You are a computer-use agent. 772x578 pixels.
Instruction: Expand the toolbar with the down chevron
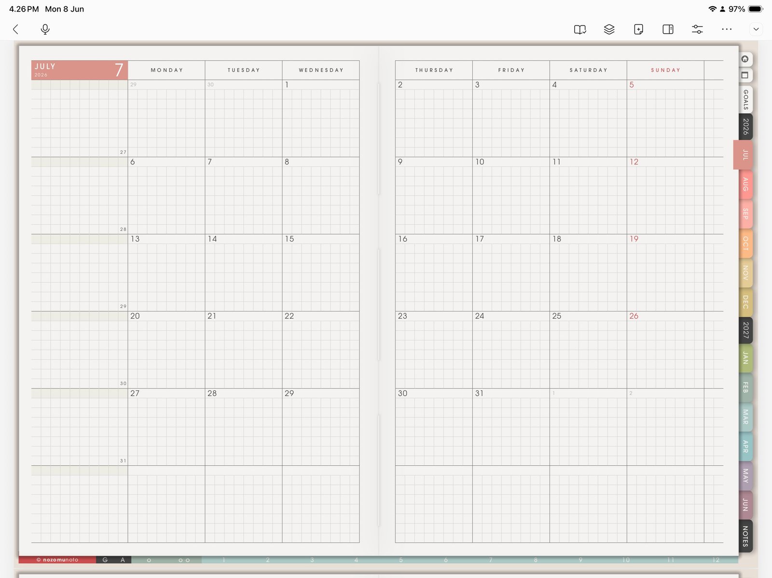point(756,29)
